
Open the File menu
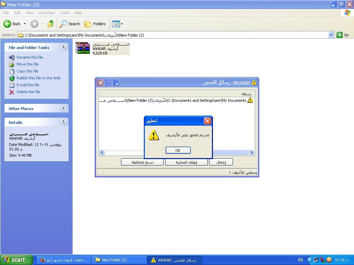click(6, 13)
